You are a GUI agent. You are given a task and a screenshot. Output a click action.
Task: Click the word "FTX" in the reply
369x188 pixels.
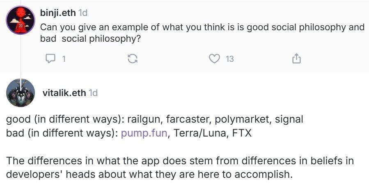click(241, 134)
